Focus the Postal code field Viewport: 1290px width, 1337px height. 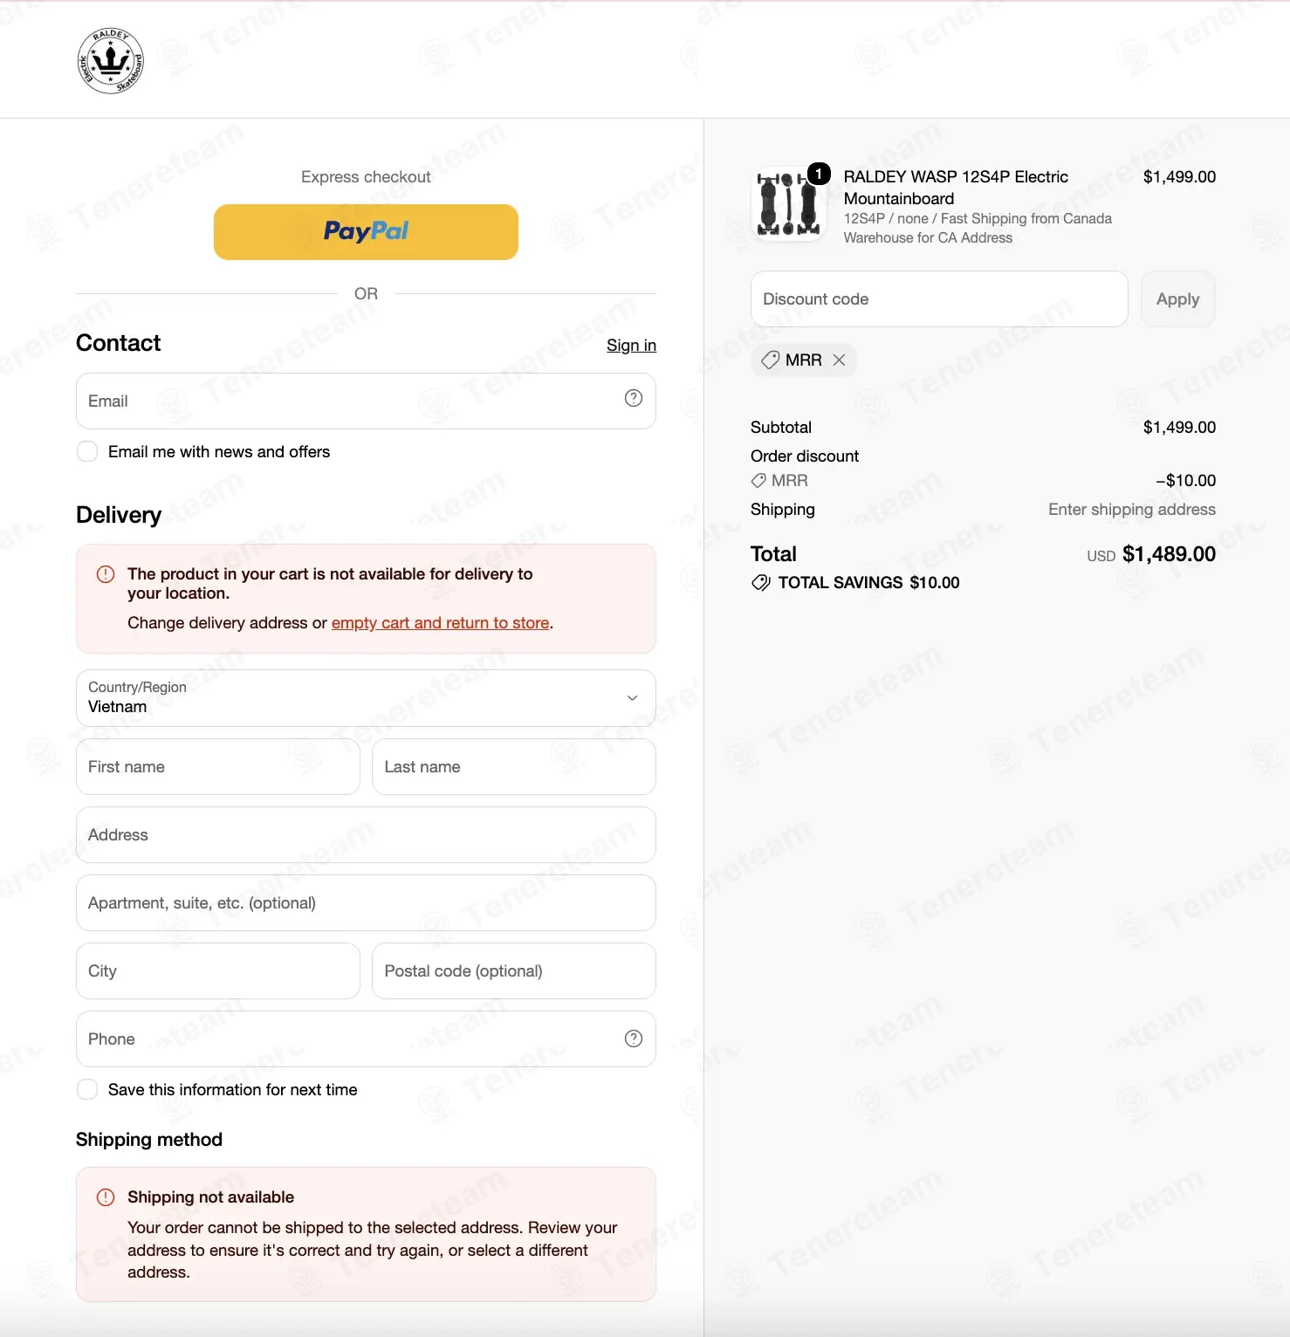[514, 971]
